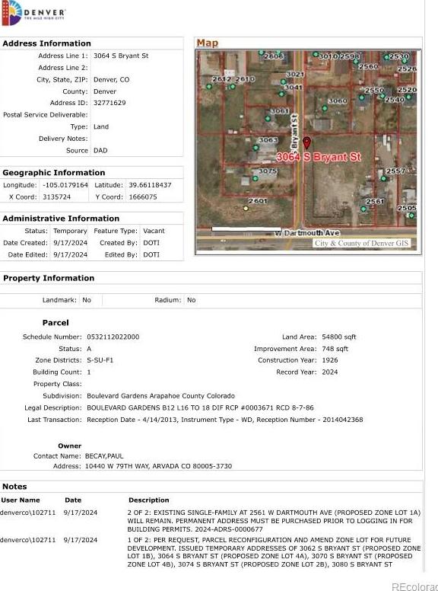Select the green marker for address 3063
This screenshot has width=438, height=591.
255,148
